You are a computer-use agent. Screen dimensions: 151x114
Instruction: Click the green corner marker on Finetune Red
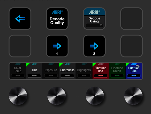click(94, 64)
